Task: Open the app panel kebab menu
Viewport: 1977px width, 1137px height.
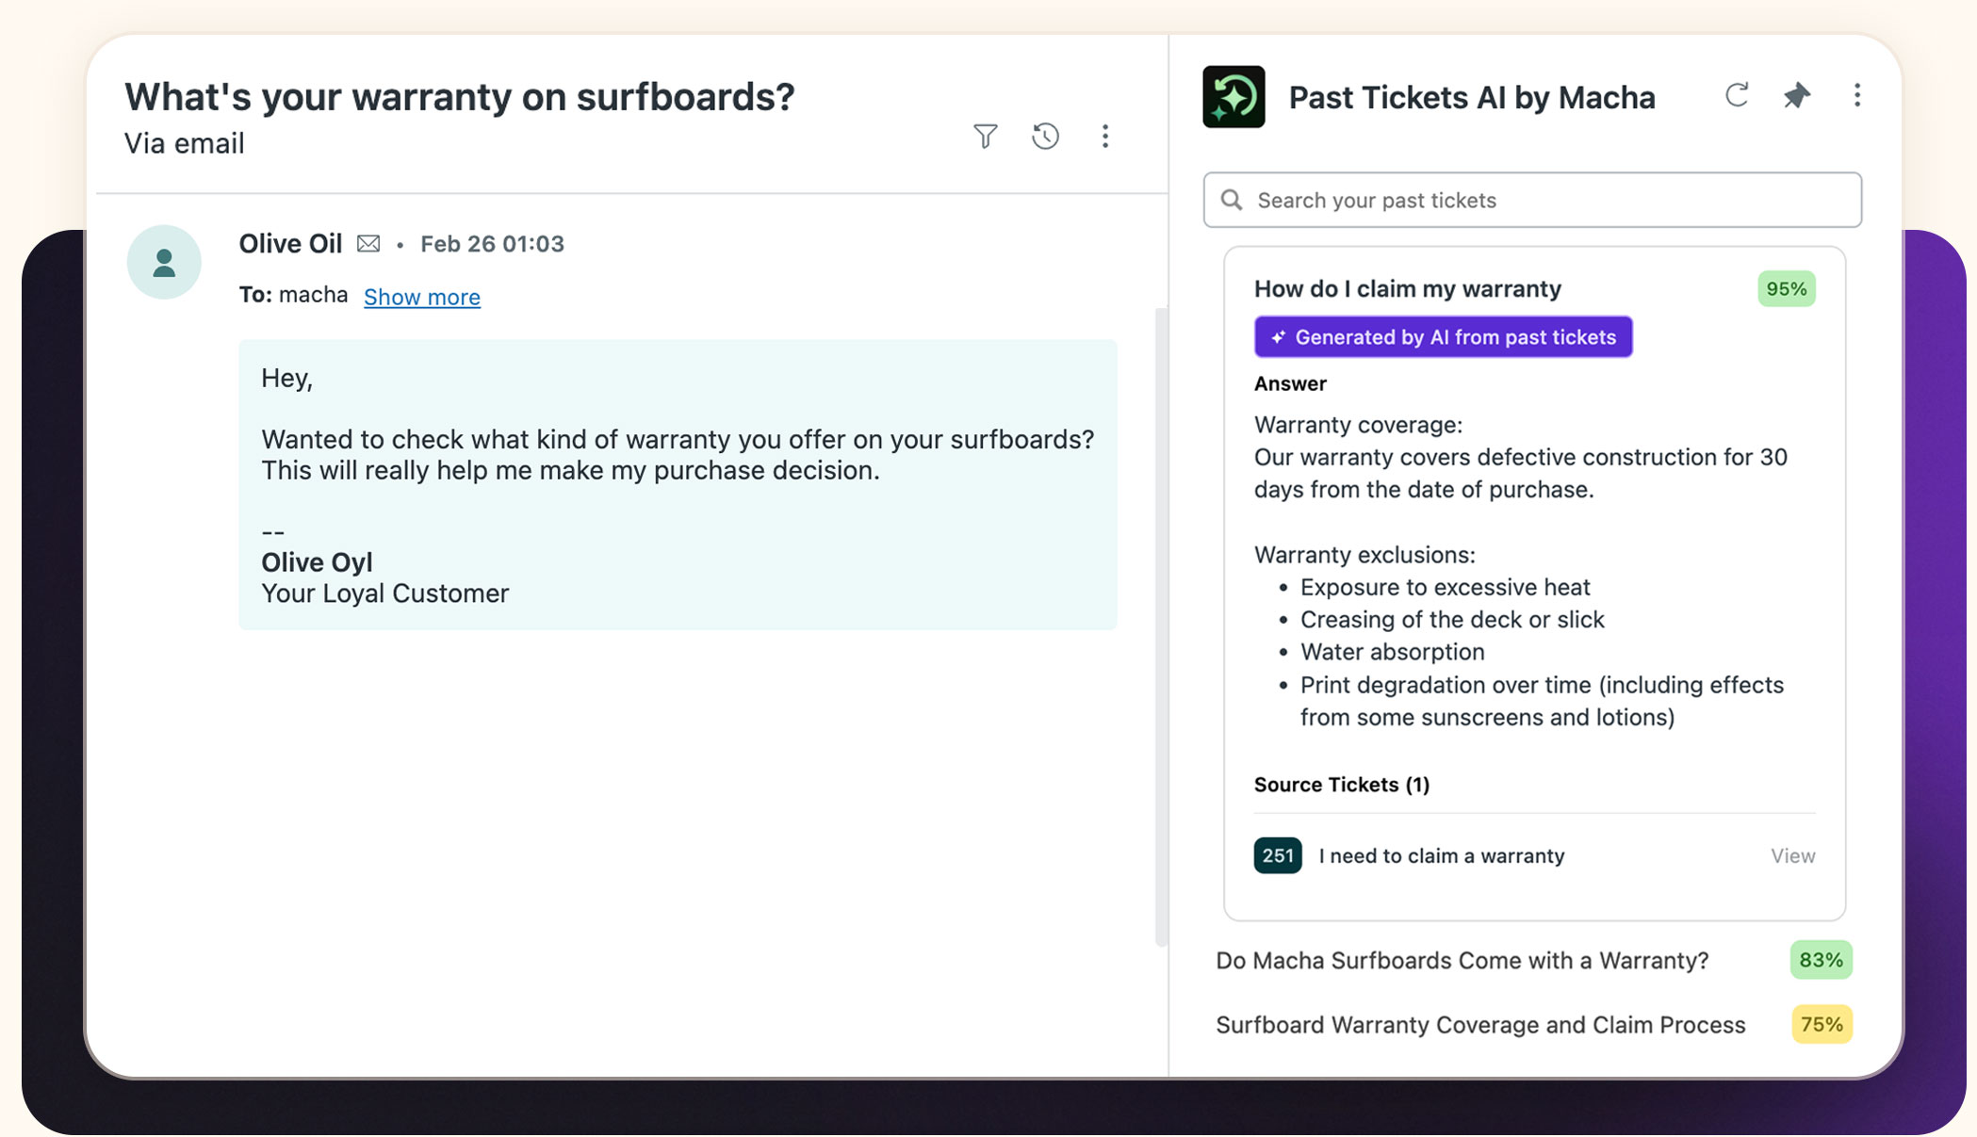Action: (1856, 95)
